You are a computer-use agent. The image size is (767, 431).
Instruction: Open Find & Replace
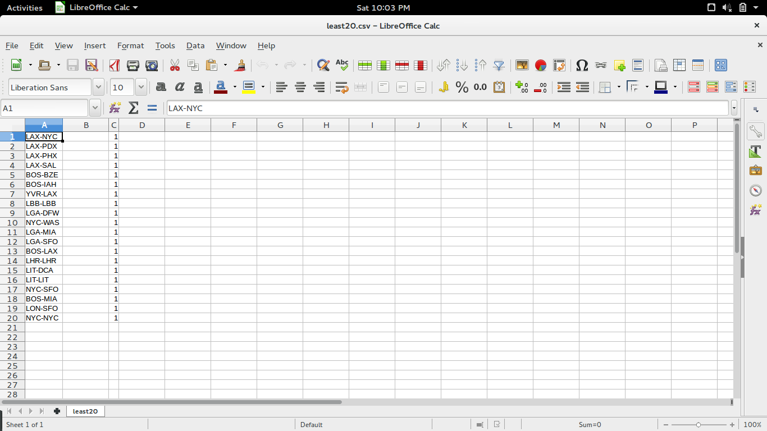(x=323, y=65)
